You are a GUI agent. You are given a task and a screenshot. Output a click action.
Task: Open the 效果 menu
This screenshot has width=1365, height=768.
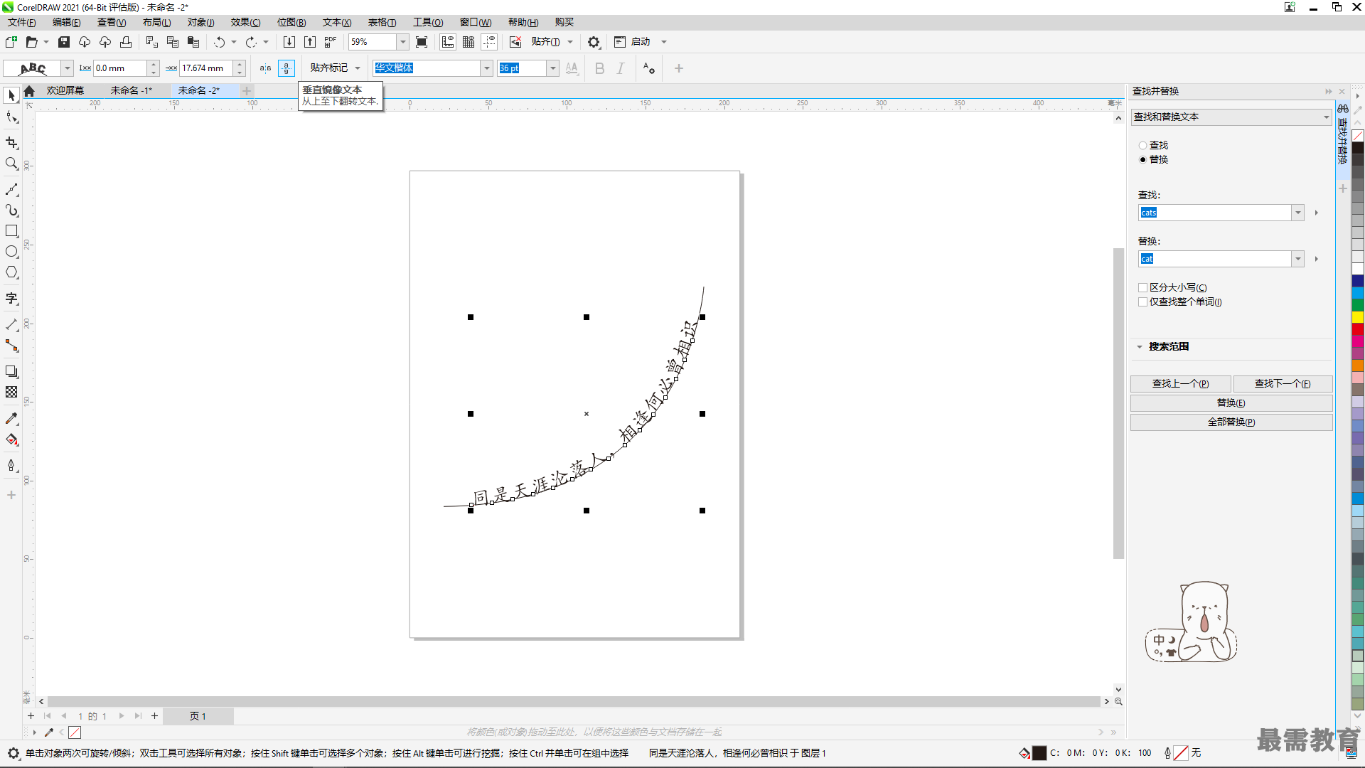(245, 23)
